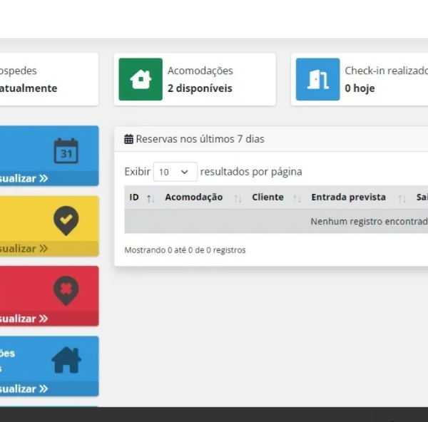Click the X pin icon on red card

tap(66, 291)
